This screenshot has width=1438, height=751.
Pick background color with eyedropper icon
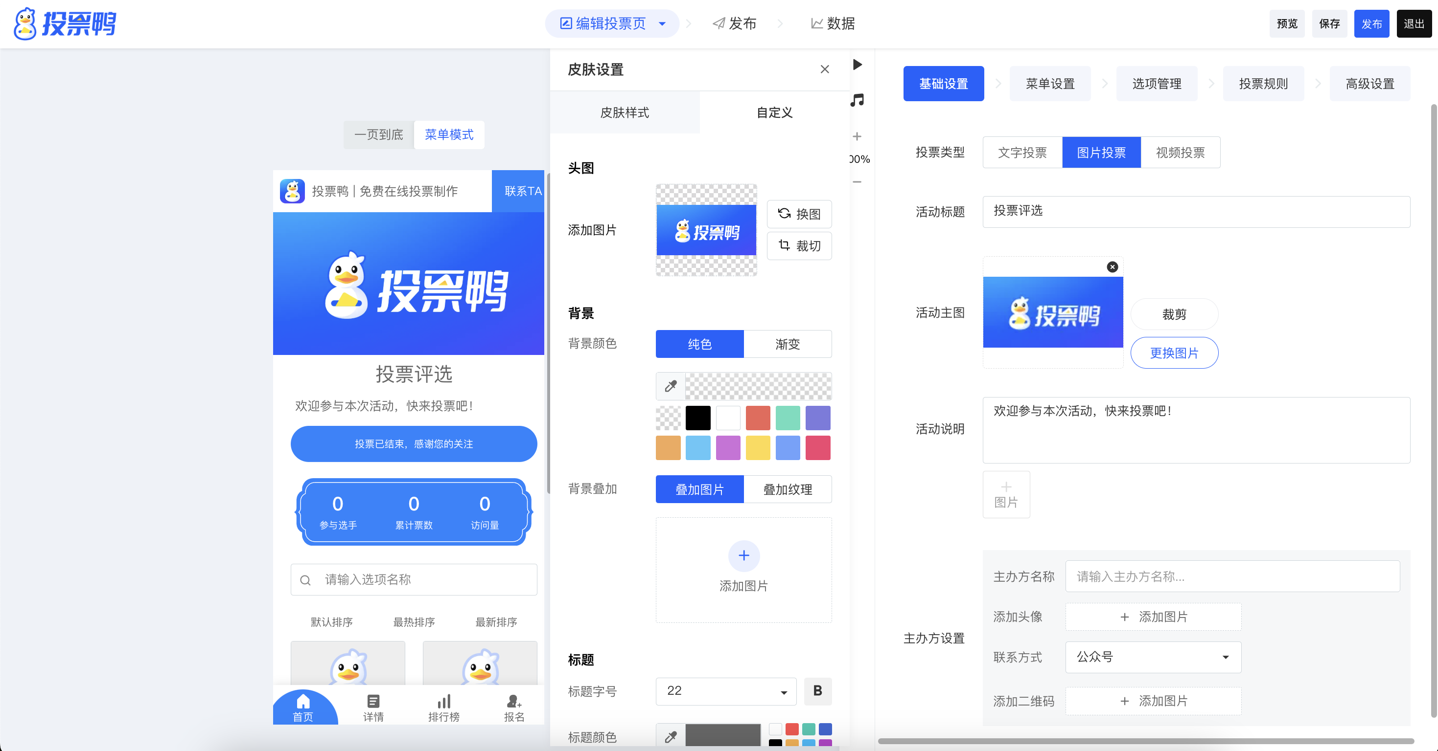[x=671, y=386]
